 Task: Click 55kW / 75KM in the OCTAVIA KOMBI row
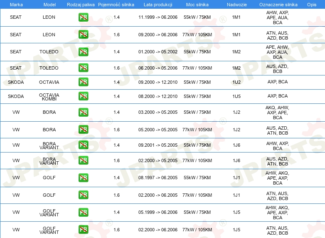(x=197, y=96)
